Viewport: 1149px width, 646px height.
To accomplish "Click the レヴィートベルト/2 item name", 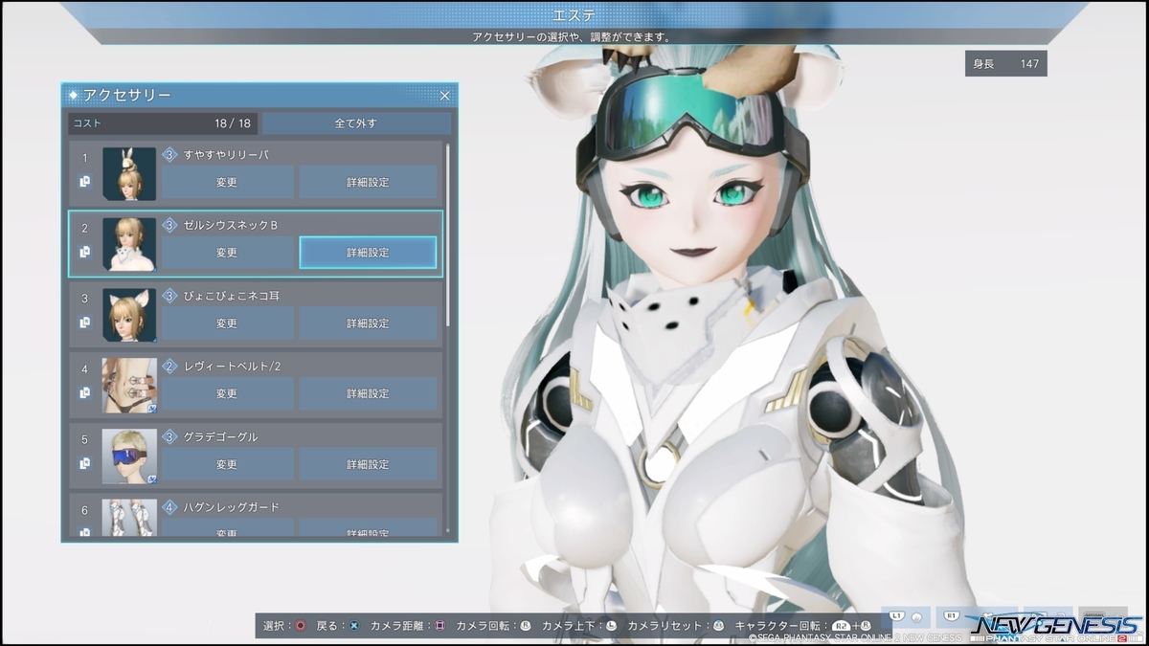I will 233,367.
